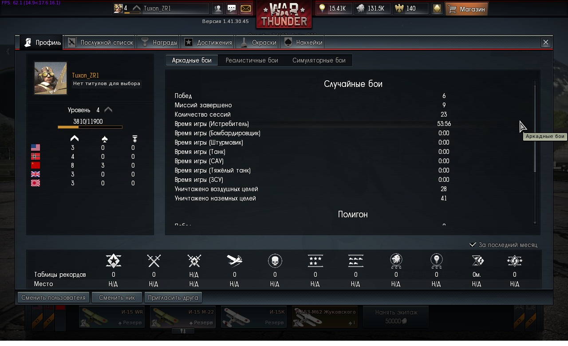568x346 pixels.
Task: Click the level experience progress bar
Action: coord(90,127)
